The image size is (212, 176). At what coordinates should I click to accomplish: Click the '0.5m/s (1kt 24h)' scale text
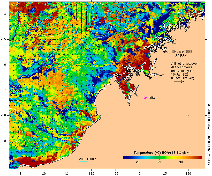[x=183, y=78]
